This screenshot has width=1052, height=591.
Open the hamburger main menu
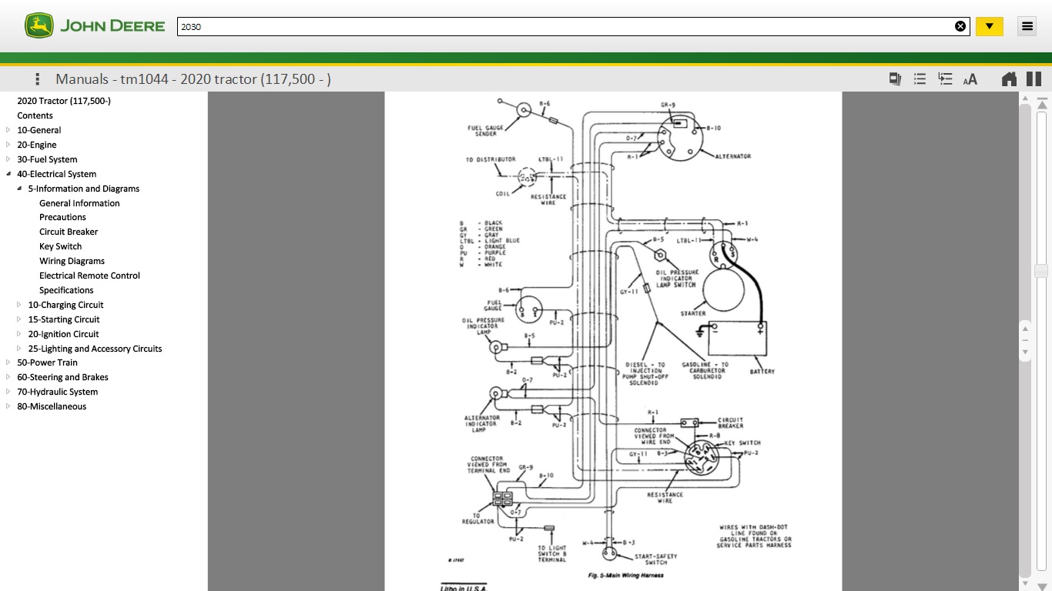tap(1027, 26)
